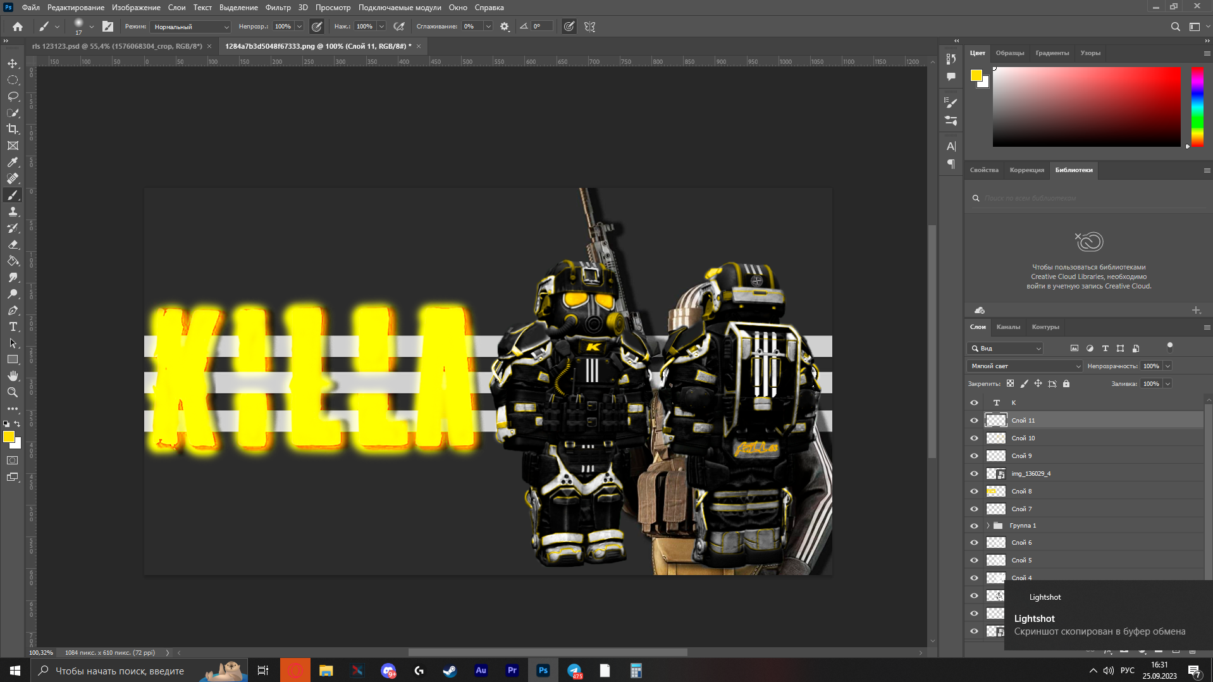Switch to the Коррекция panel tab
This screenshot has height=682, width=1213.
1026,170
